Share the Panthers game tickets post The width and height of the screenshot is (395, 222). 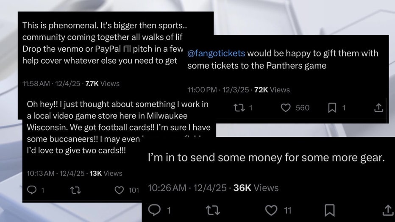click(378, 108)
